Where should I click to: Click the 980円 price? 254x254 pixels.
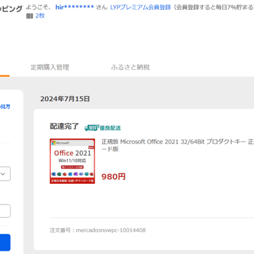pos(113,177)
